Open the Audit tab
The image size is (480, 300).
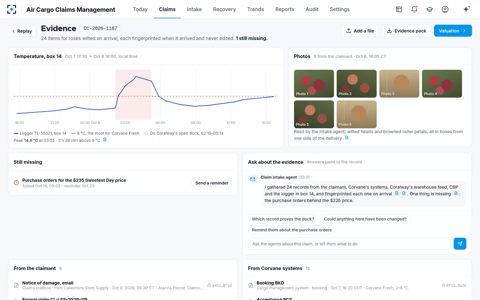312,9
